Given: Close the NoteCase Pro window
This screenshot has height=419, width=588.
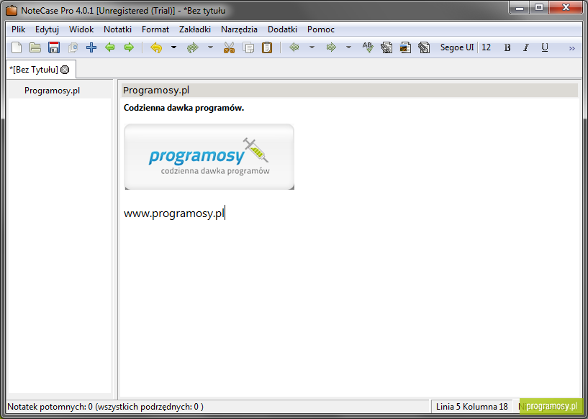Looking at the screenshot, I should (x=566, y=7).
